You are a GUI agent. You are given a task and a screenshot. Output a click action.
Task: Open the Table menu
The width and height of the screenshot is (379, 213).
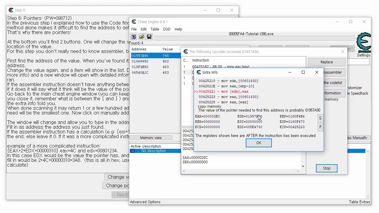click(155, 29)
